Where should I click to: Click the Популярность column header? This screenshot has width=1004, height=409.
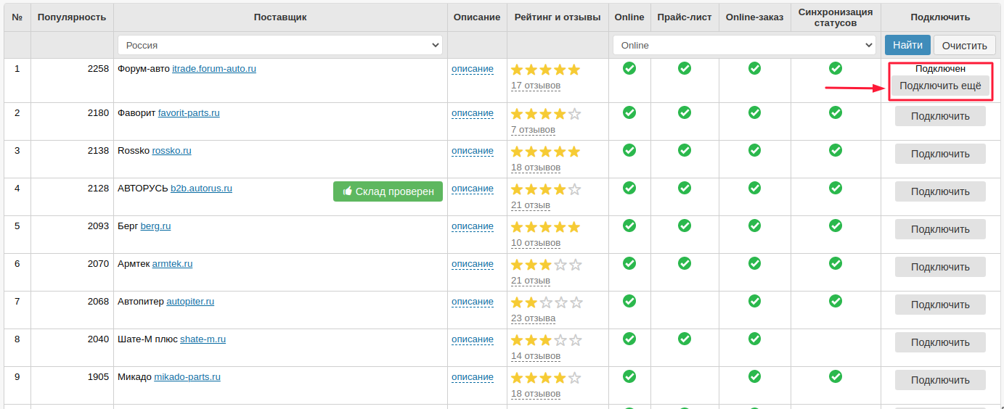pyautogui.click(x=72, y=17)
